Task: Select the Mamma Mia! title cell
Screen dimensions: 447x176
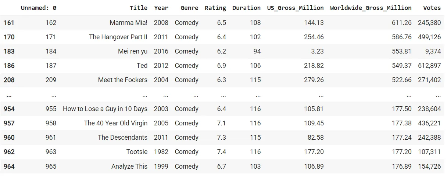Action: [x=128, y=23]
